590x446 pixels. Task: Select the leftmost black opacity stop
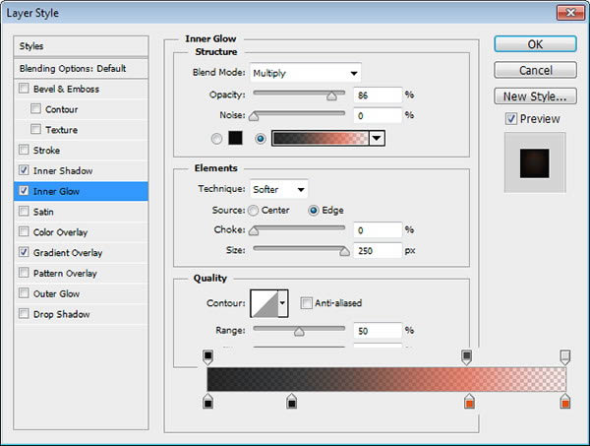pos(208,357)
